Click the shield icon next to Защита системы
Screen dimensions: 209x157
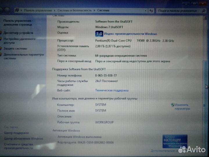1,49
